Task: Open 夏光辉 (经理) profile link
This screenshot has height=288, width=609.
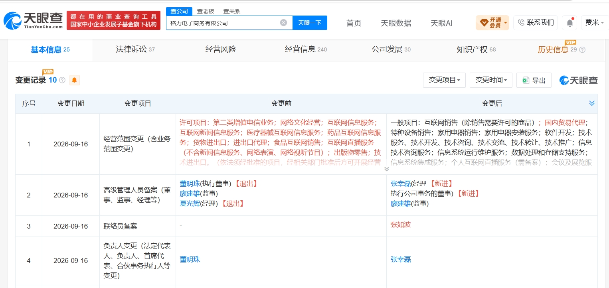Action: click(x=189, y=203)
